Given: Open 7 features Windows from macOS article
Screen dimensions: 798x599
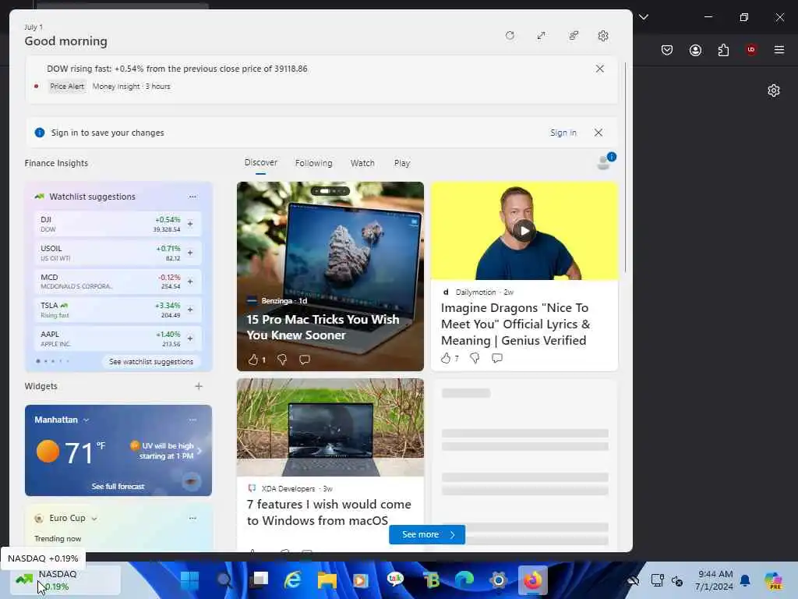Looking at the screenshot, I should pos(329,512).
